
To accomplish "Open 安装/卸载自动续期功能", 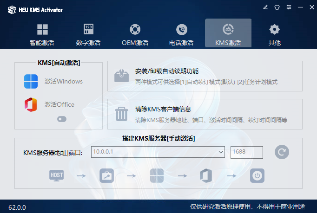I will tap(167, 71).
